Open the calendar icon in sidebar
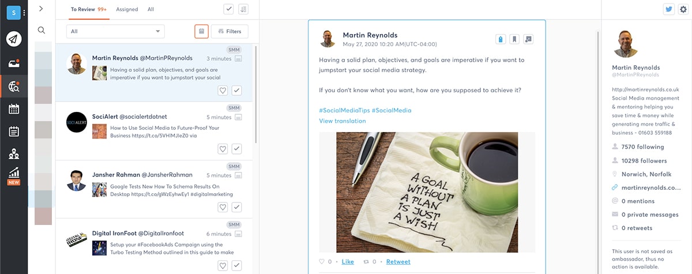 point(14,109)
